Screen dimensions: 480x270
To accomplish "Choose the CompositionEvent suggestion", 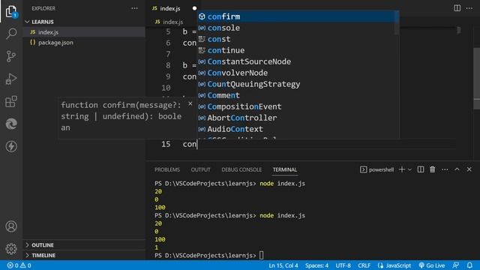I will pyautogui.click(x=296, y=106).
